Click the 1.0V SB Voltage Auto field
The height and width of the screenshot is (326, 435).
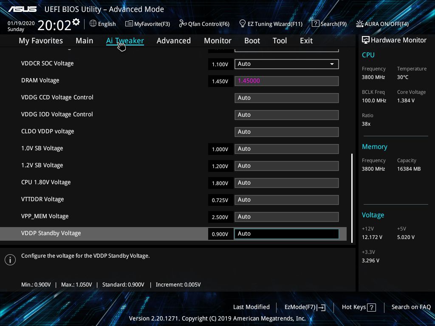[x=287, y=149]
